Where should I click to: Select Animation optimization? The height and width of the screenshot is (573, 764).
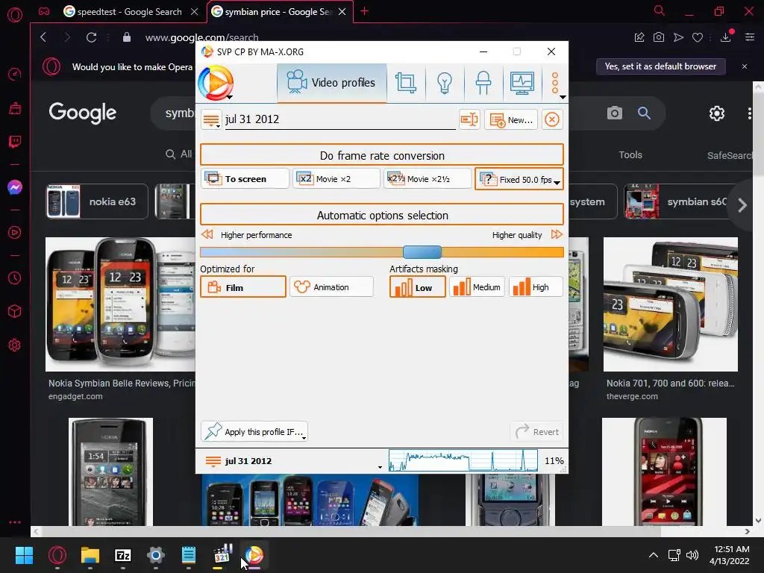click(x=331, y=287)
